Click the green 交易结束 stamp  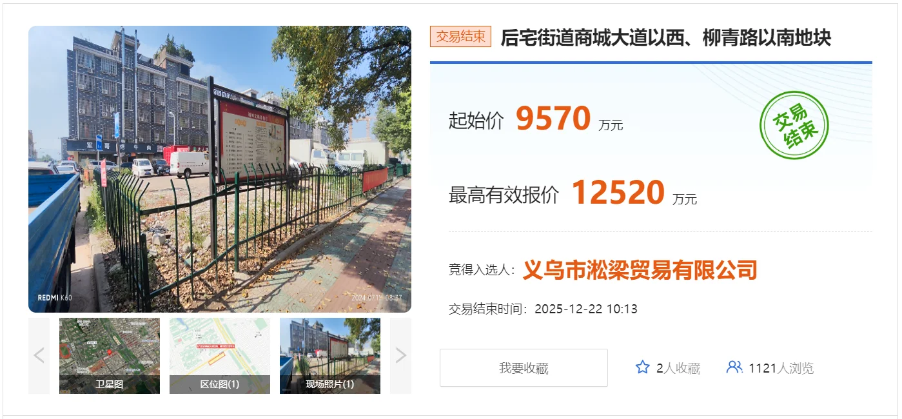tap(794, 126)
